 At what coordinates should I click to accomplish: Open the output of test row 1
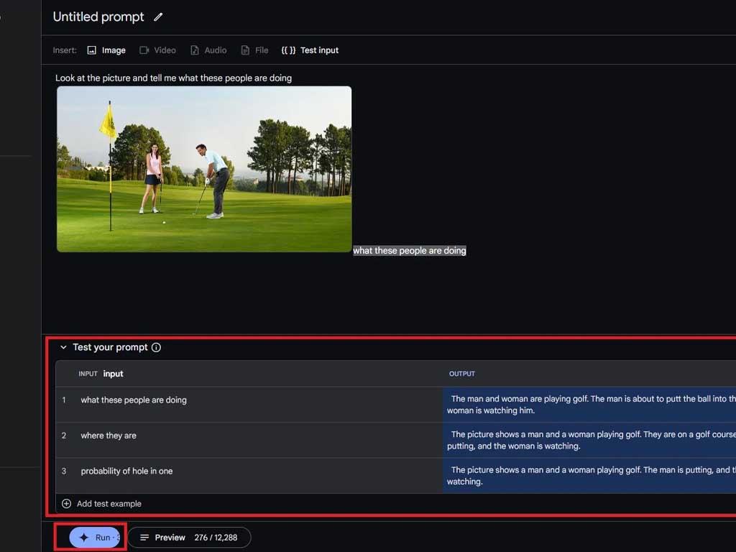coord(589,405)
